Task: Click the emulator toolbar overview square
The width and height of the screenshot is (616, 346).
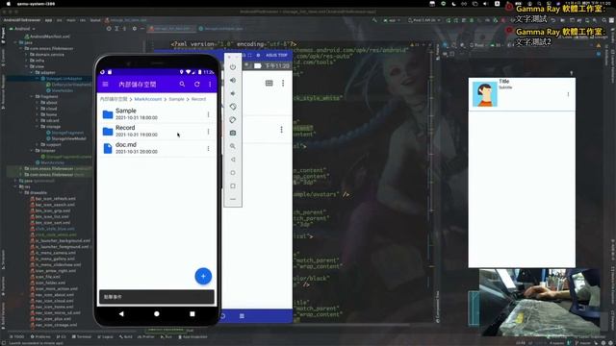Action: point(233,185)
